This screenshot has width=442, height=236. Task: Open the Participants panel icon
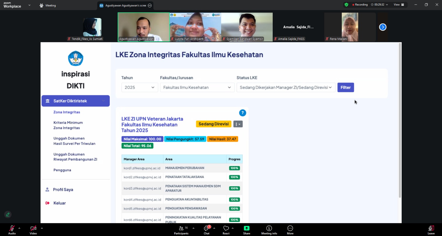[x=181, y=228]
